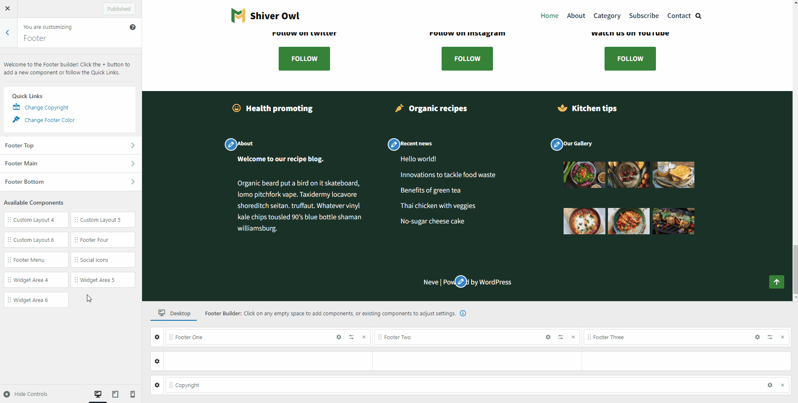Open settings gear for Footer One component
Screen dimensions: 798x403
tap(339, 337)
